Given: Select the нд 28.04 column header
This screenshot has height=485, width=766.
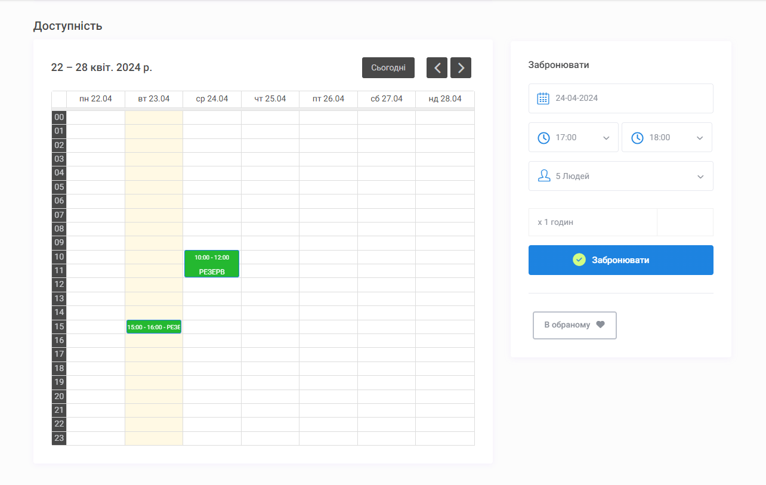Looking at the screenshot, I should tap(445, 99).
